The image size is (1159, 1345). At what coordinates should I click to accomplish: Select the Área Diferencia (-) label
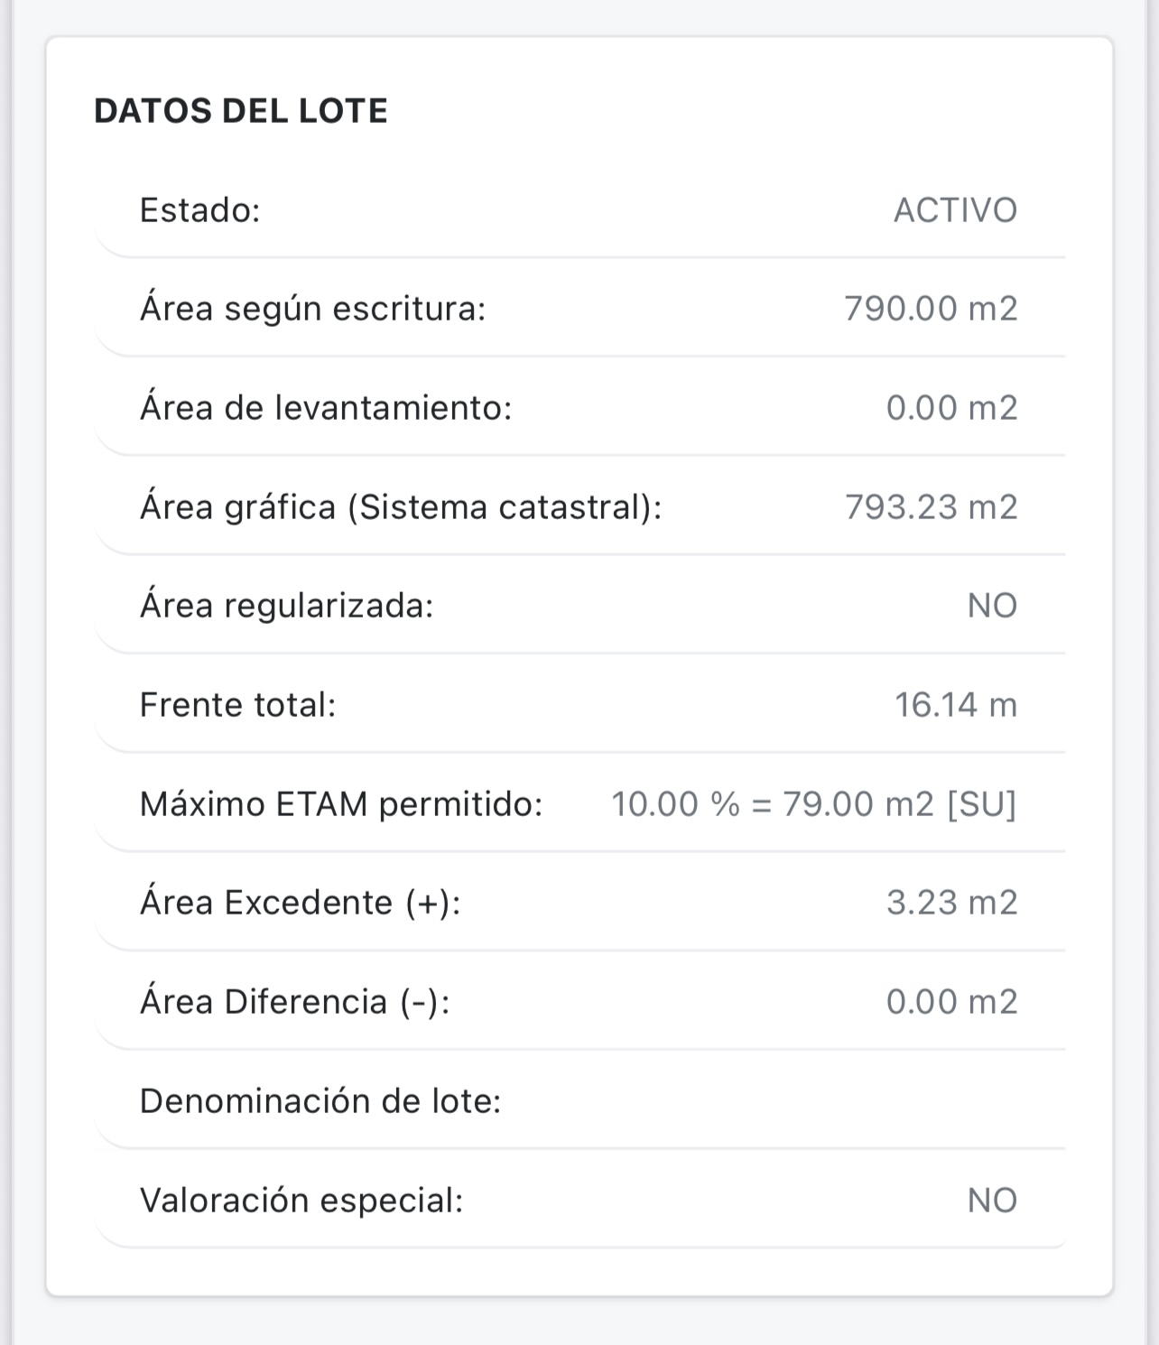click(x=294, y=1002)
